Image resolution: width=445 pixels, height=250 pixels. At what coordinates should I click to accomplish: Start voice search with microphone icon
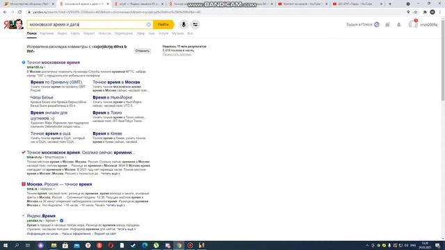click(x=184, y=25)
